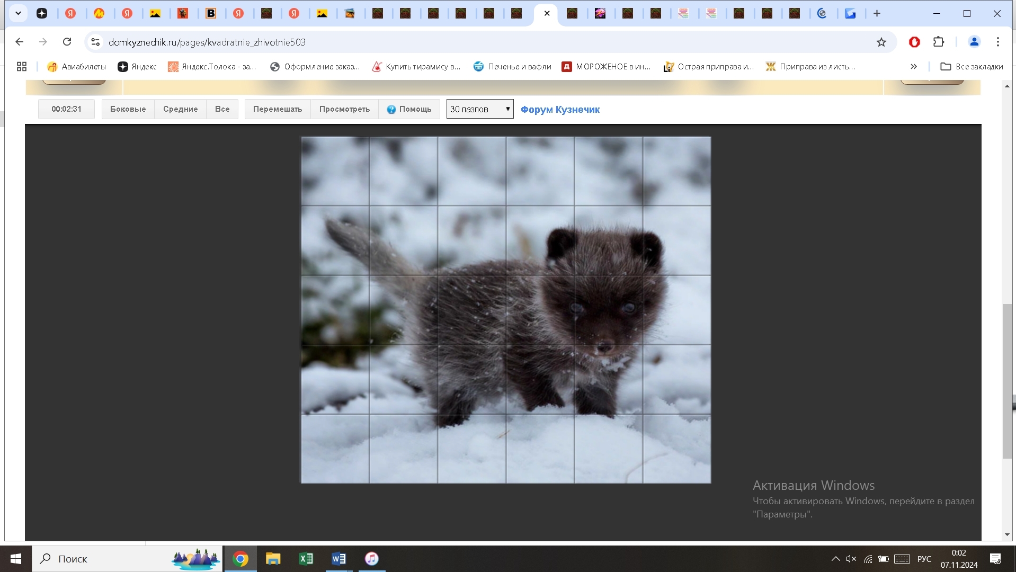
Task: Click the page scrollbar down arrow
Action: point(1008,535)
